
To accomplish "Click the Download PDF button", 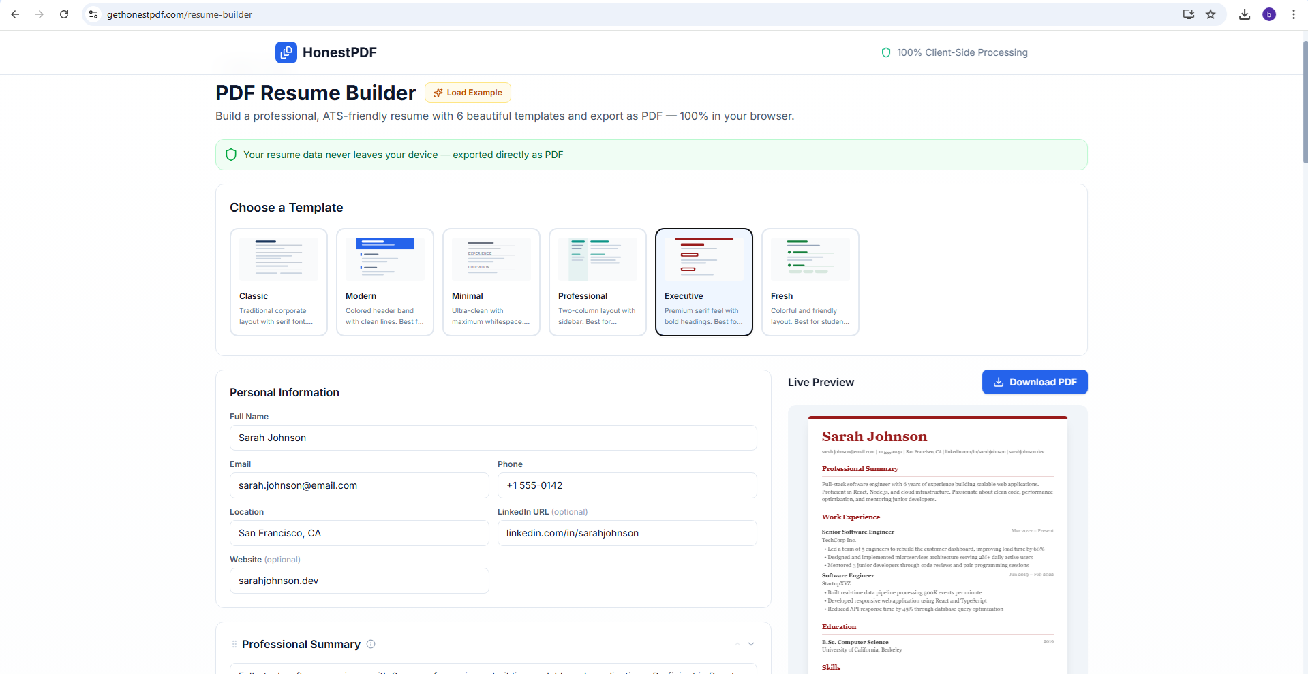I will click(1035, 382).
